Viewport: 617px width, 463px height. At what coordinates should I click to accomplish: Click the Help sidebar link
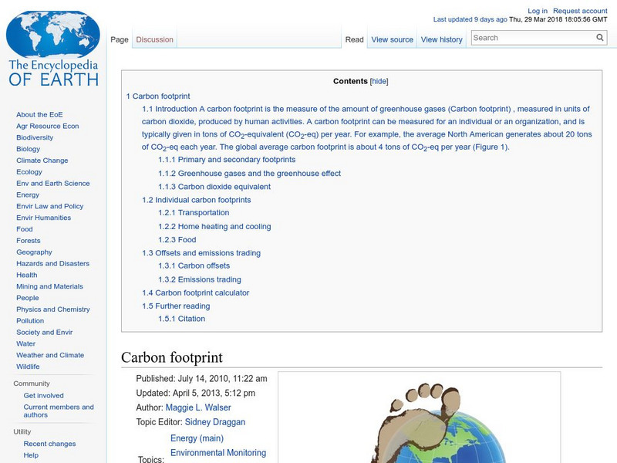(31, 455)
